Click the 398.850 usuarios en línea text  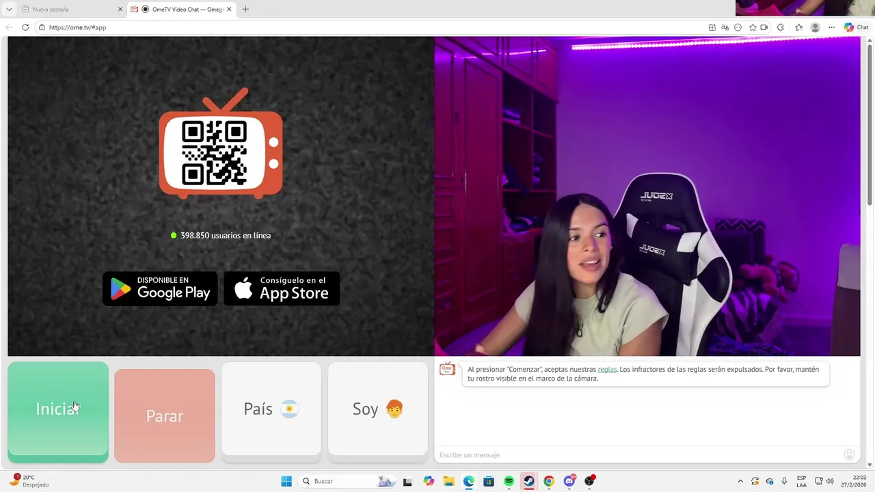[226, 235]
